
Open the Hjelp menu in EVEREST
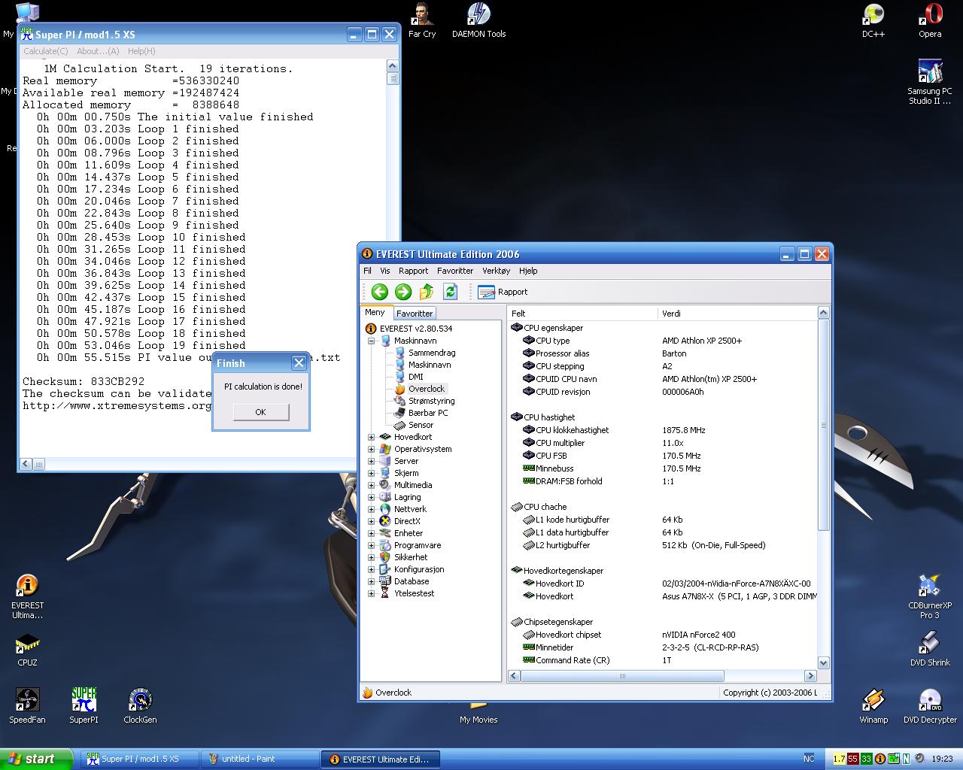pos(528,271)
